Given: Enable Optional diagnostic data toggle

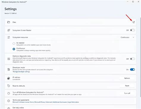Looking at the screenshot, I should click(x=132, y=59).
